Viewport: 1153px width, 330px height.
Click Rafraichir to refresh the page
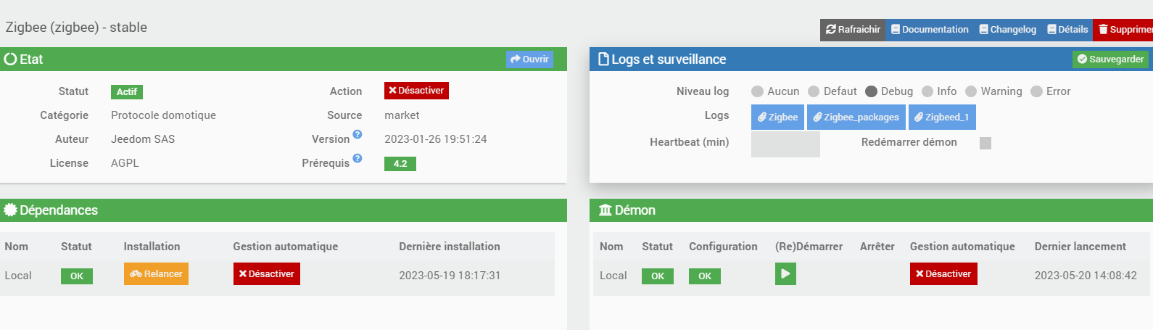[853, 30]
